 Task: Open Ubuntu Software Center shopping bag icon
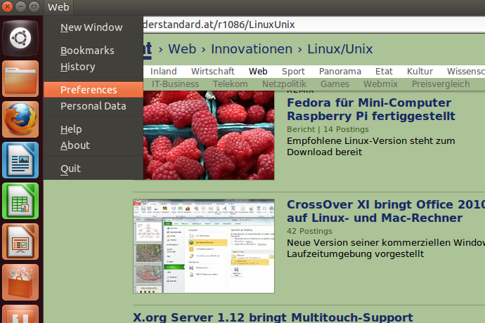point(20,282)
